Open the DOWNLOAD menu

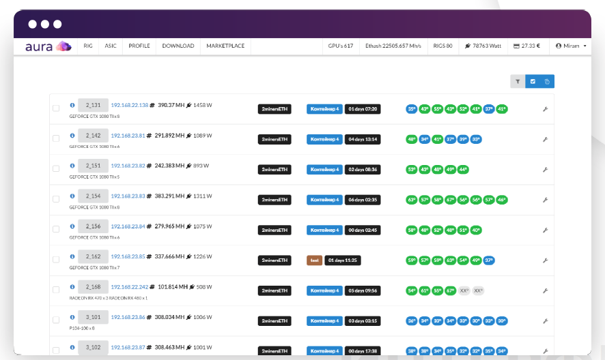tap(178, 46)
